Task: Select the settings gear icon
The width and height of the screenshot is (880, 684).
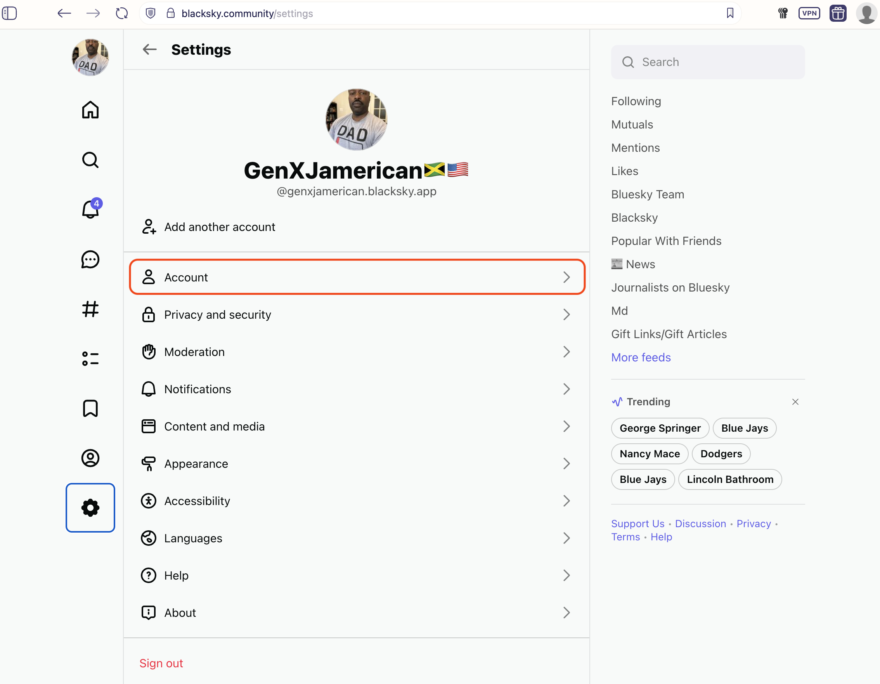Action: [x=90, y=508]
